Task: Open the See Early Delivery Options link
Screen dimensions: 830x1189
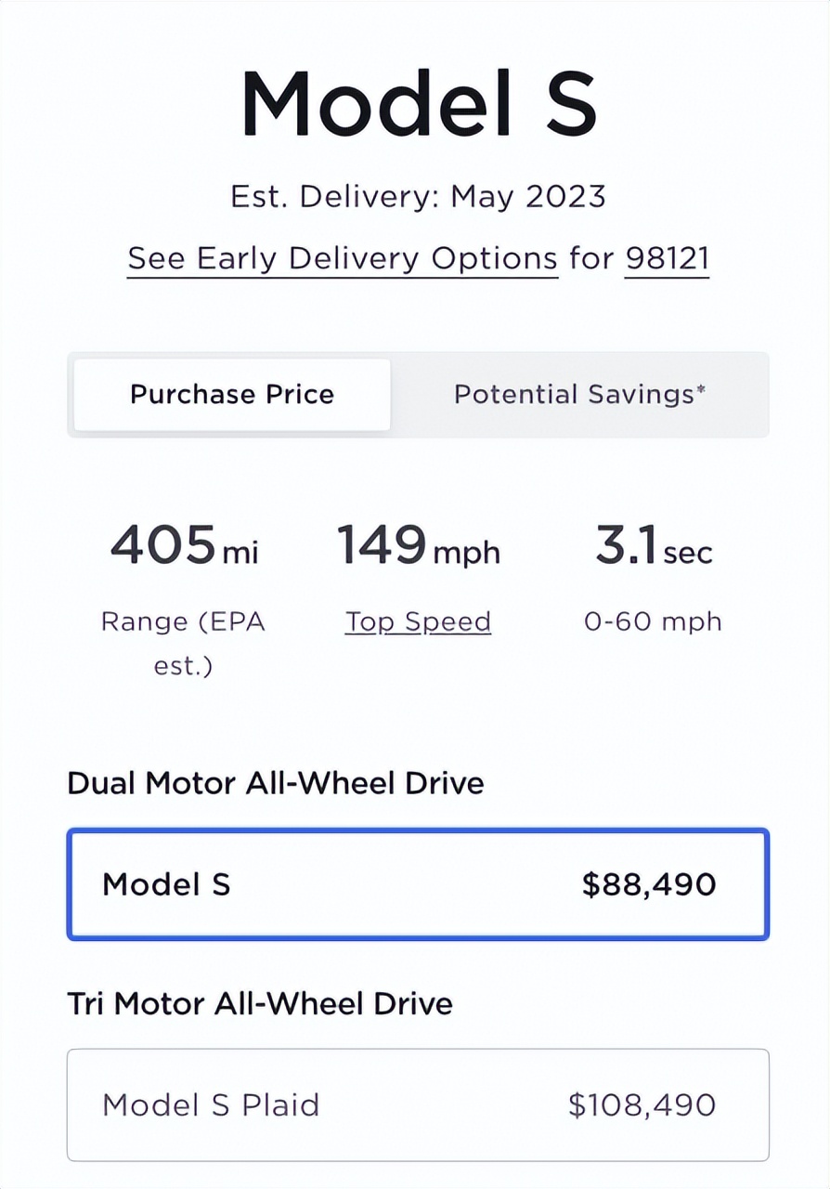Action: coord(342,258)
